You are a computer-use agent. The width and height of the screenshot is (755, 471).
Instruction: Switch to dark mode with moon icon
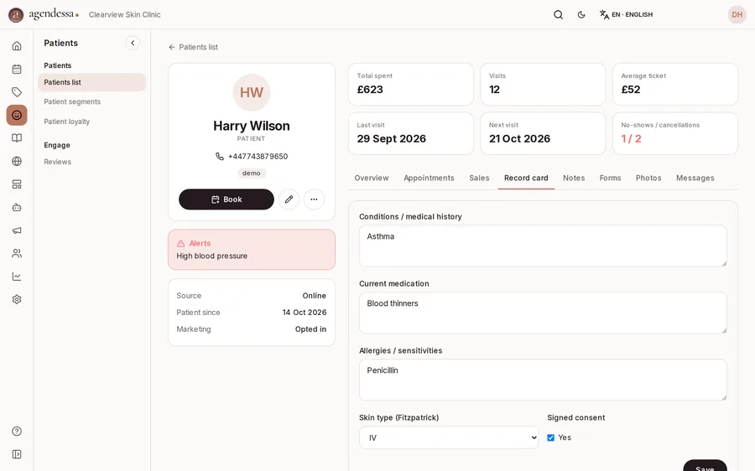click(x=581, y=14)
